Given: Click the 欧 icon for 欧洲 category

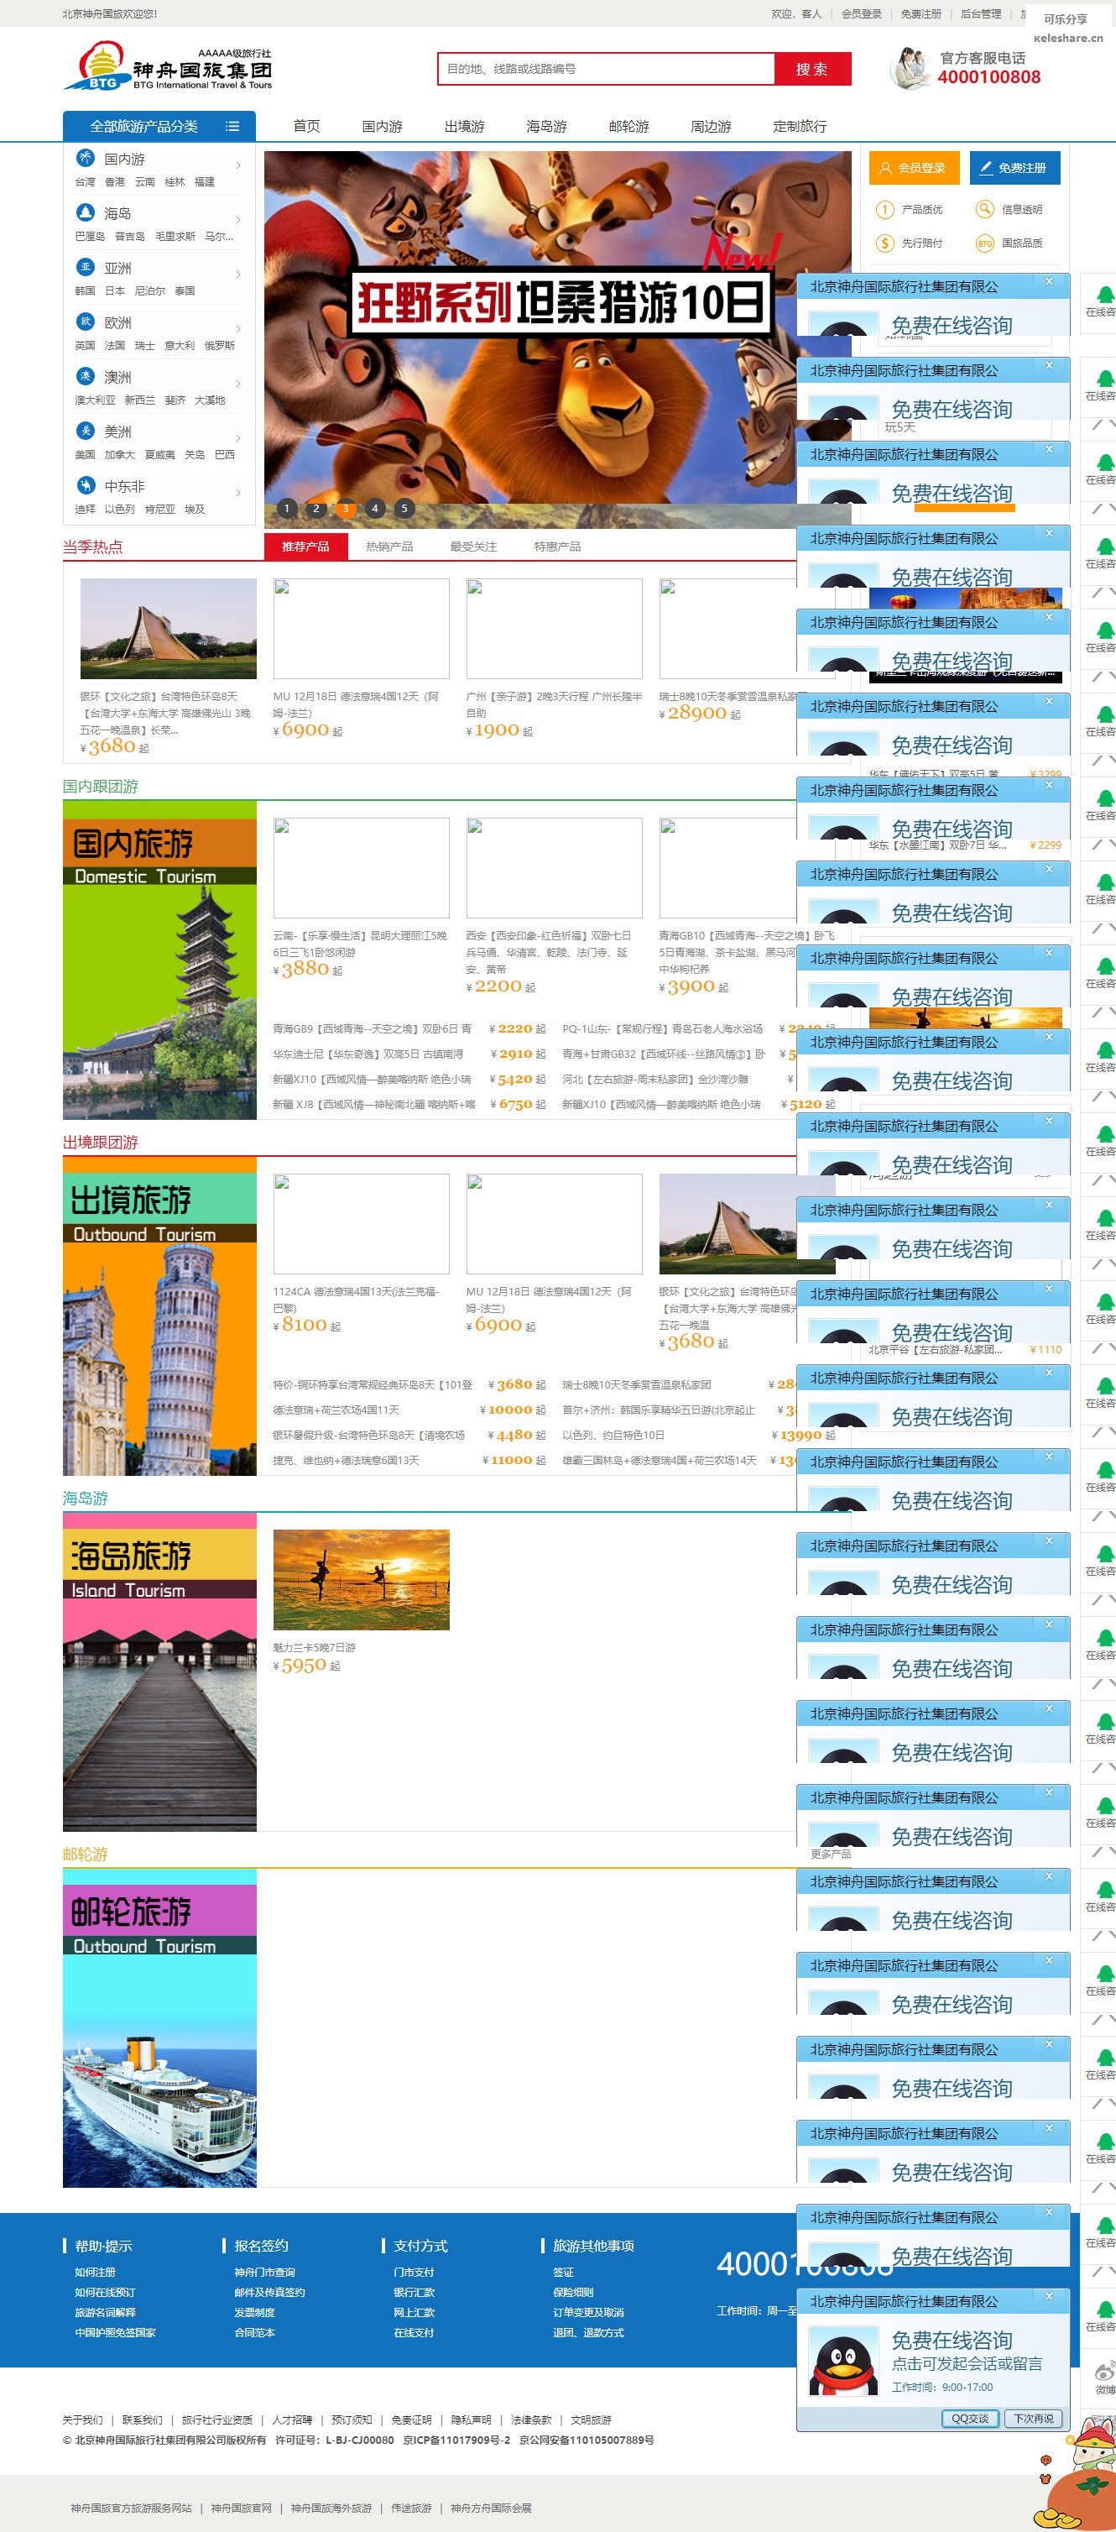Looking at the screenshot, I should pyautogui.click(x=86, y=322).
